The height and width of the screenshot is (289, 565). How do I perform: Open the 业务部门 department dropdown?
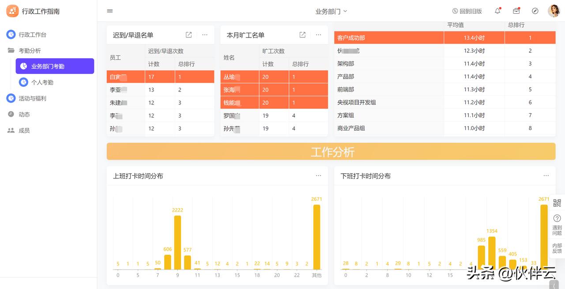point(331,11)
